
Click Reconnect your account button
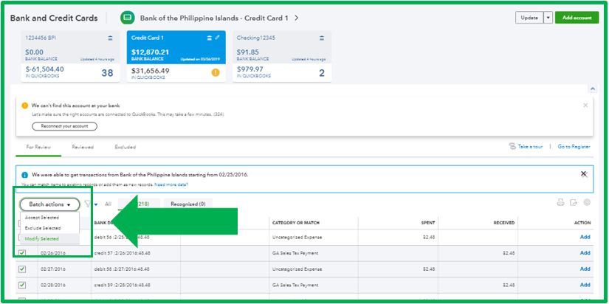point(64,126)
